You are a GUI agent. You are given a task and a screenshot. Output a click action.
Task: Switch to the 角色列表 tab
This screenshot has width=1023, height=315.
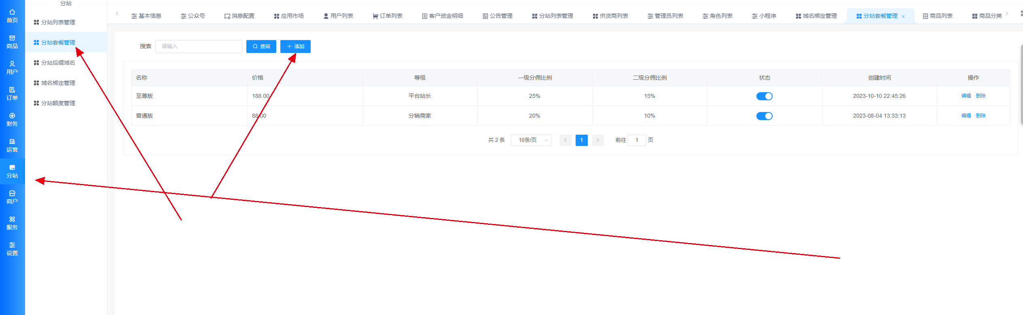pyautogui.click(x=717, y=16)
